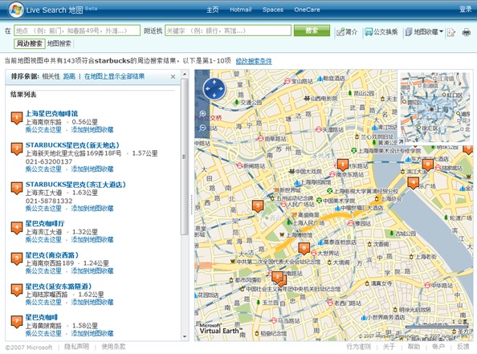Click 在地图上显示全部结果 link
Viewport: 477px width, 354px height.
114,76
